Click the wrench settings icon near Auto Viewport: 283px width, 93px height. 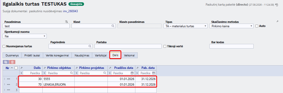278,21
